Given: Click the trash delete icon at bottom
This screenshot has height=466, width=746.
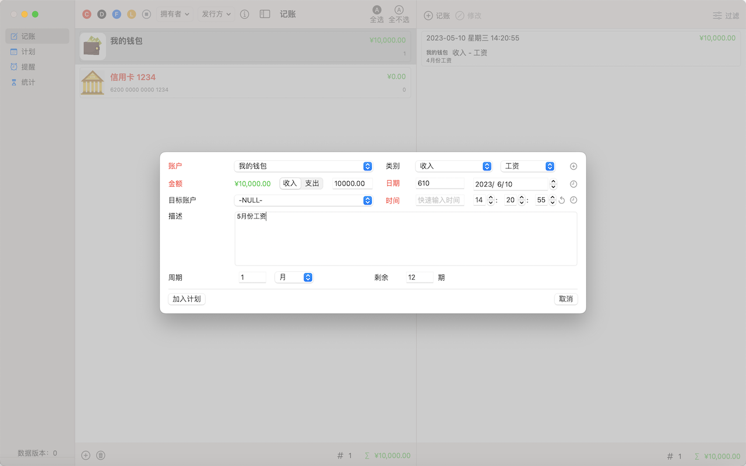Looking at the screenshot, I should tap(101, 456).
